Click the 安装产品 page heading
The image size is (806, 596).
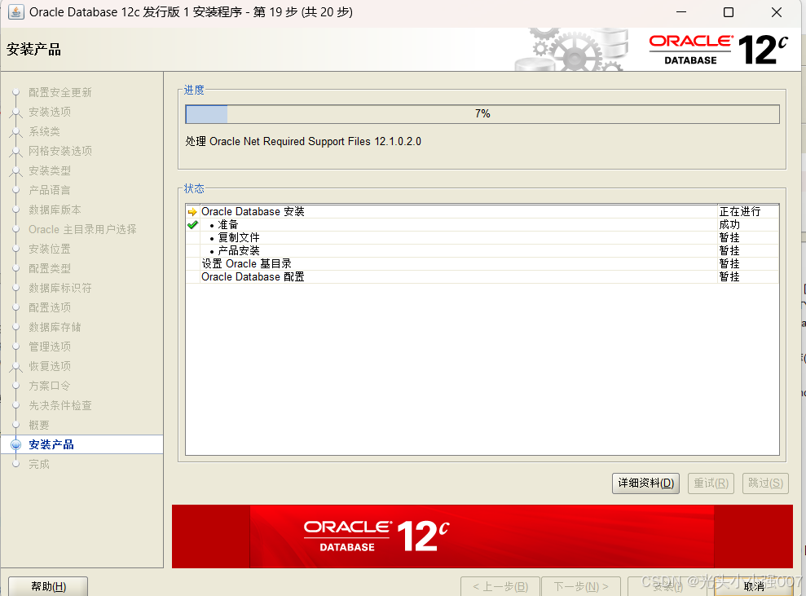click(34, 50)
